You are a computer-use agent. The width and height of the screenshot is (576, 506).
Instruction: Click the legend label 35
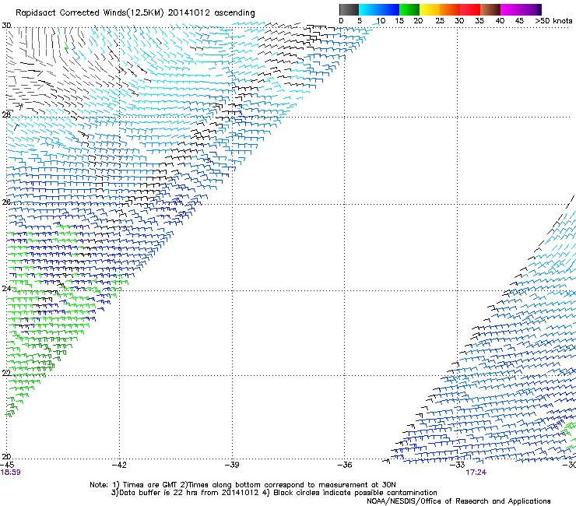coord(479,21)
